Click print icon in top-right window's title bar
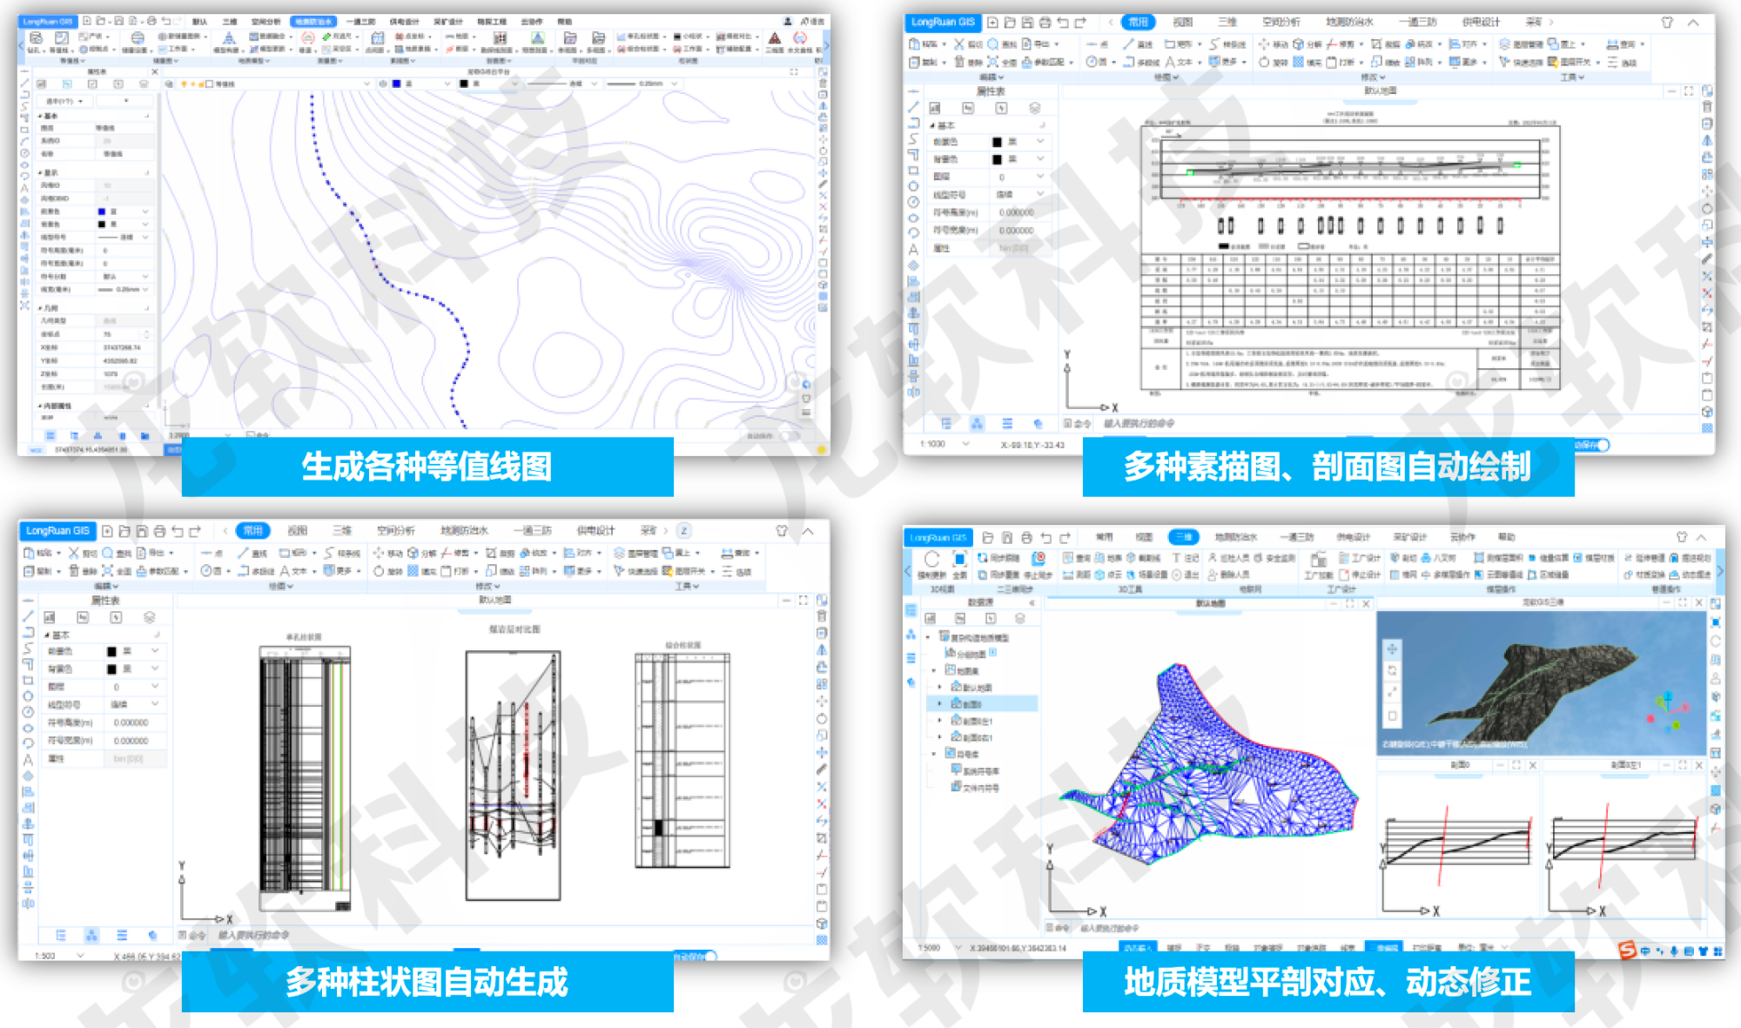This screenshot has height=1028, width=1741. [1045, 22]
